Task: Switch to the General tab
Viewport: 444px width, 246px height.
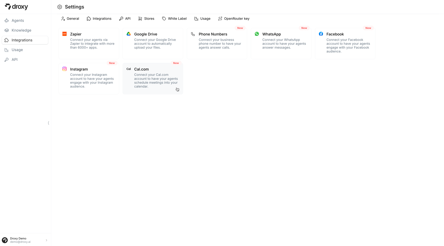Action: [x=70, y=19]
